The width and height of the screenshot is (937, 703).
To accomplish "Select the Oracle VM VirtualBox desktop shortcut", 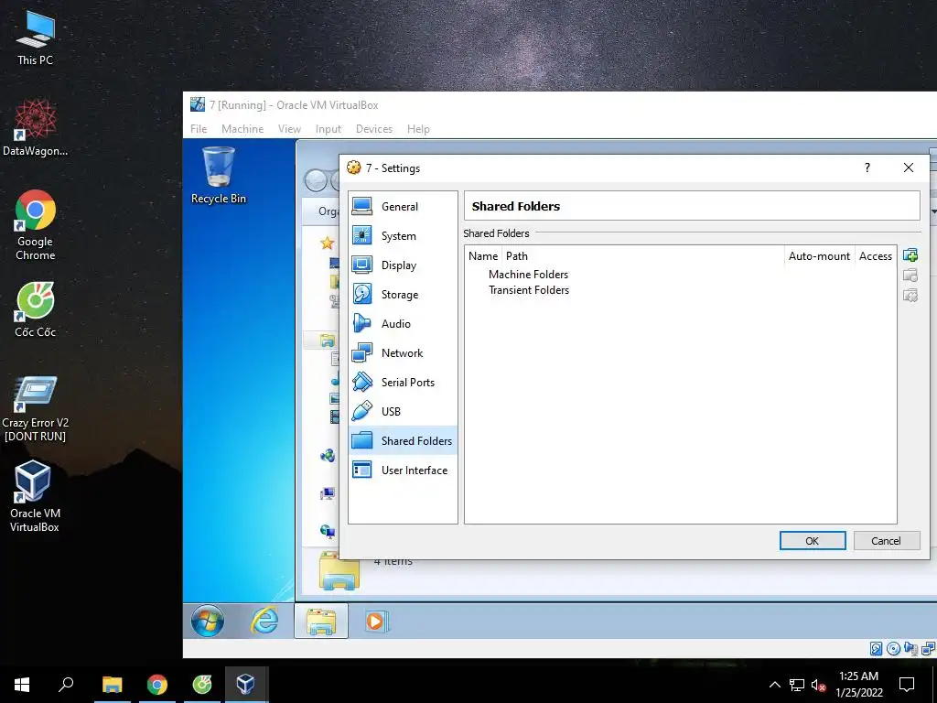I will (34, 495).
